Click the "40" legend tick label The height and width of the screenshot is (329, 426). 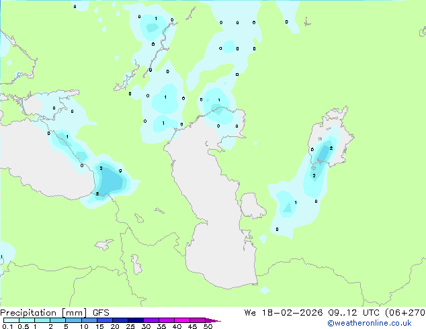pyautogui.click(x=177, y=326)
